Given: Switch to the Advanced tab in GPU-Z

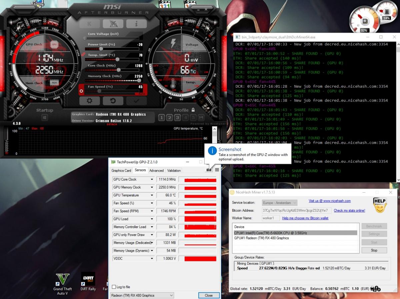Looking at the screenshot, I should [157, 170].
